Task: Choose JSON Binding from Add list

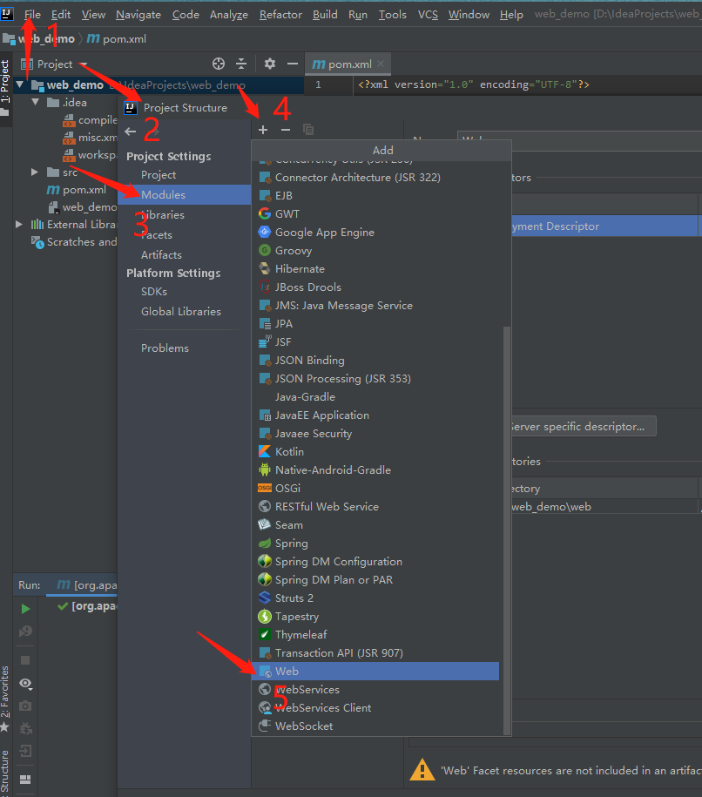Action: coord(376,361)
